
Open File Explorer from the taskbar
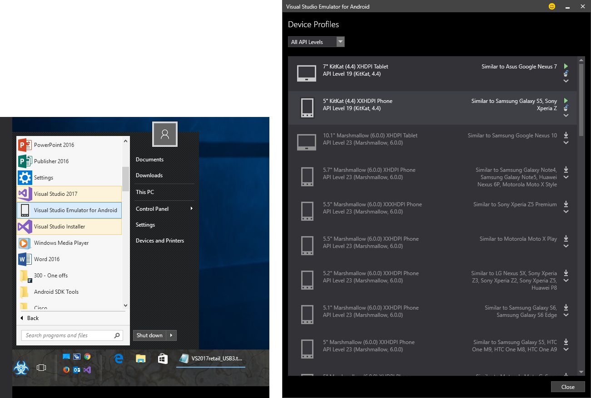(141, 359)
